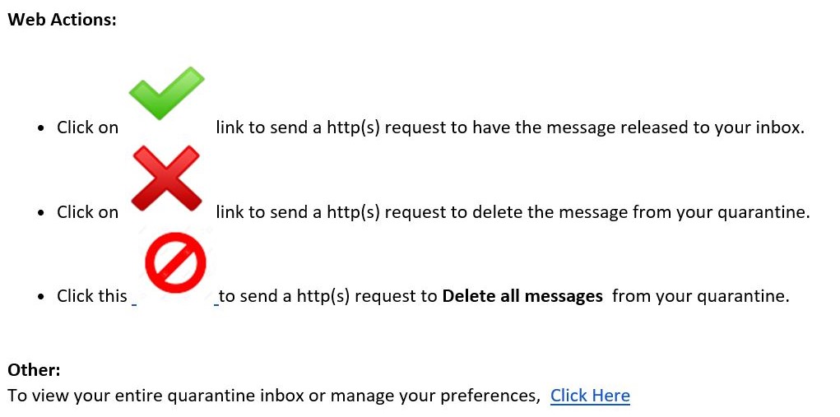Screen dimensions: 840x417
Task: Click the small blue underline right of prohibition icon
Action: [216, 304]
